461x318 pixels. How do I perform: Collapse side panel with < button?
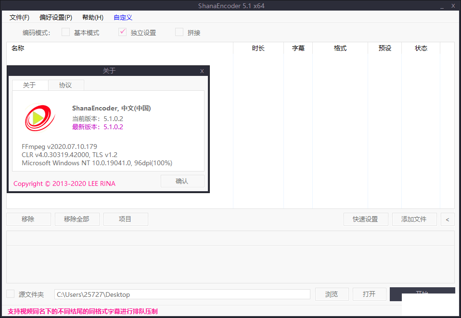tap(448, 219)
